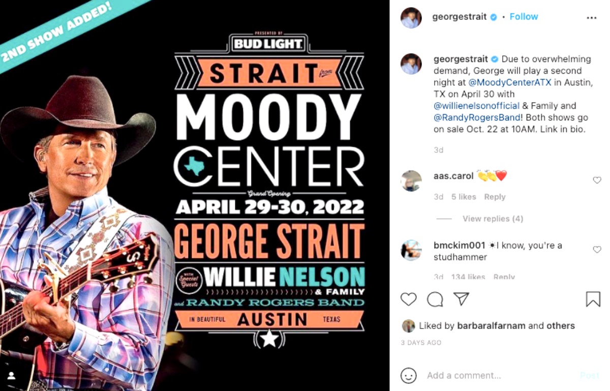Show the others who liked
610x391 pixels.
[x=561, y=326]
